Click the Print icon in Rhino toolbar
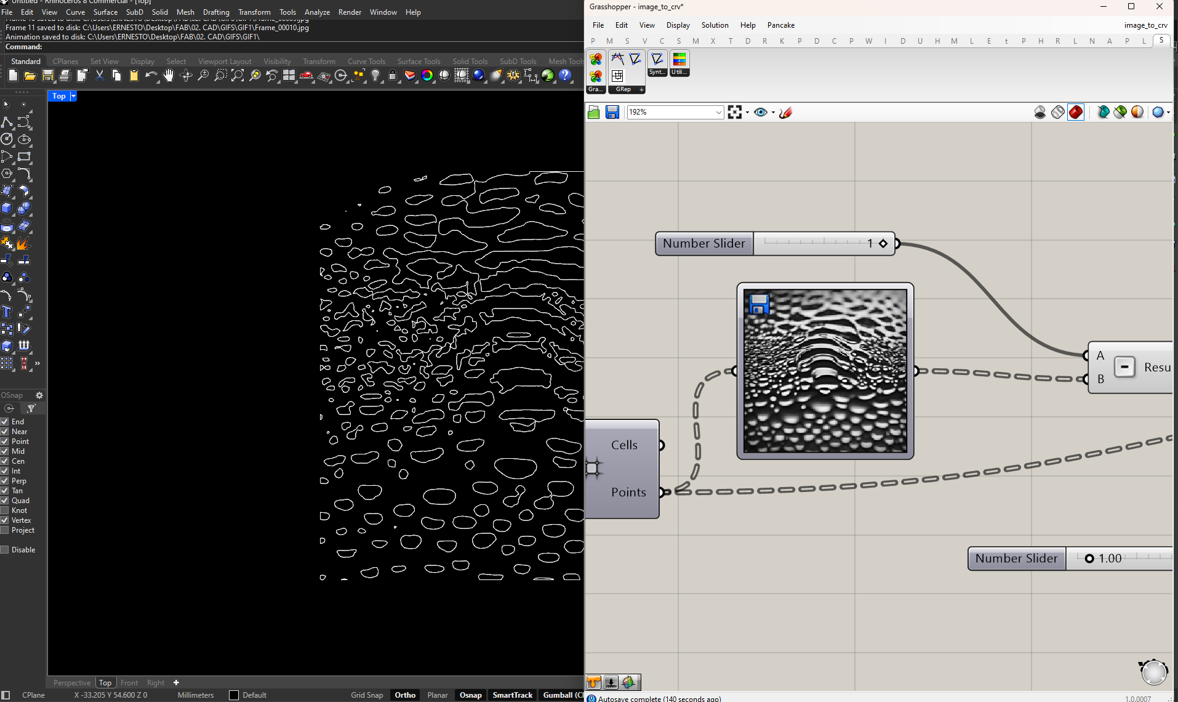The width and height of the screenshot is (1178, 702). coord(65,76)
